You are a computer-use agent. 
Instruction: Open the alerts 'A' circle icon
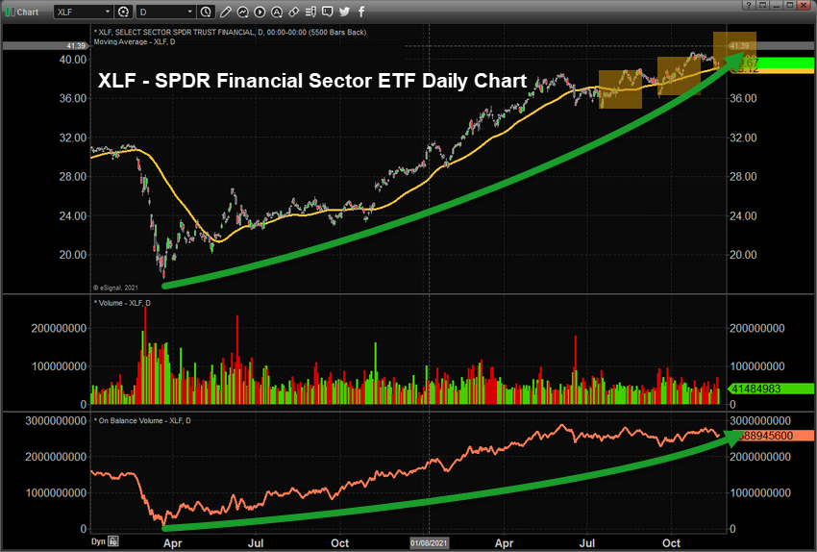point(277,12)
